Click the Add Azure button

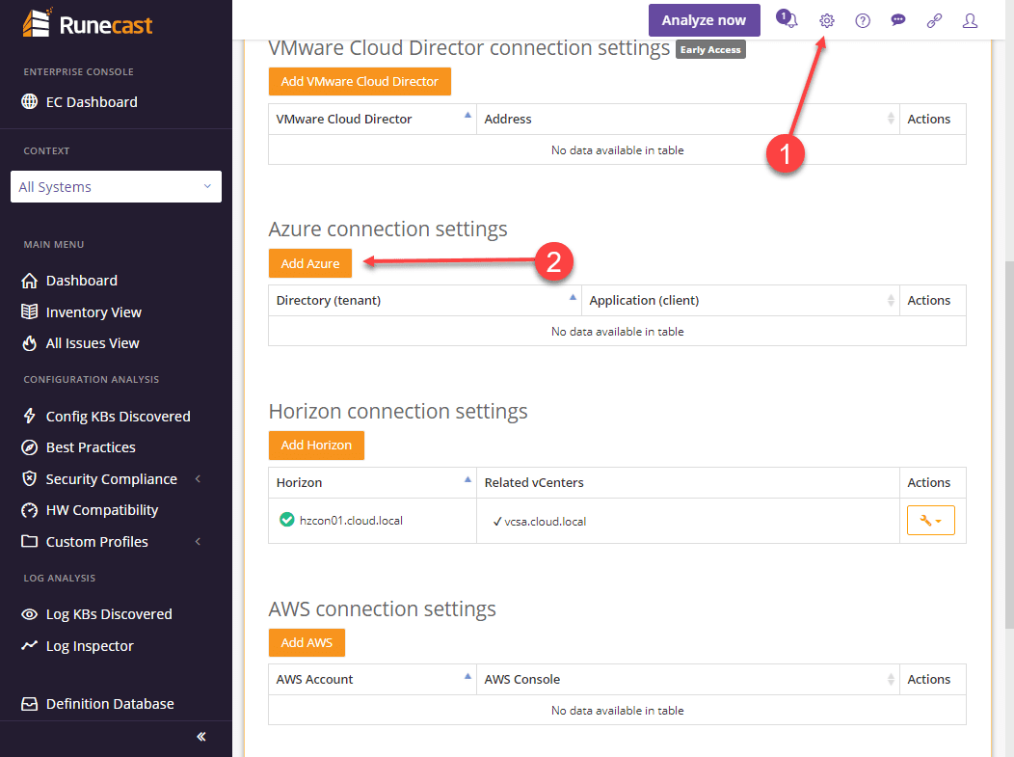pyautogui.click(x=309, y=262)
